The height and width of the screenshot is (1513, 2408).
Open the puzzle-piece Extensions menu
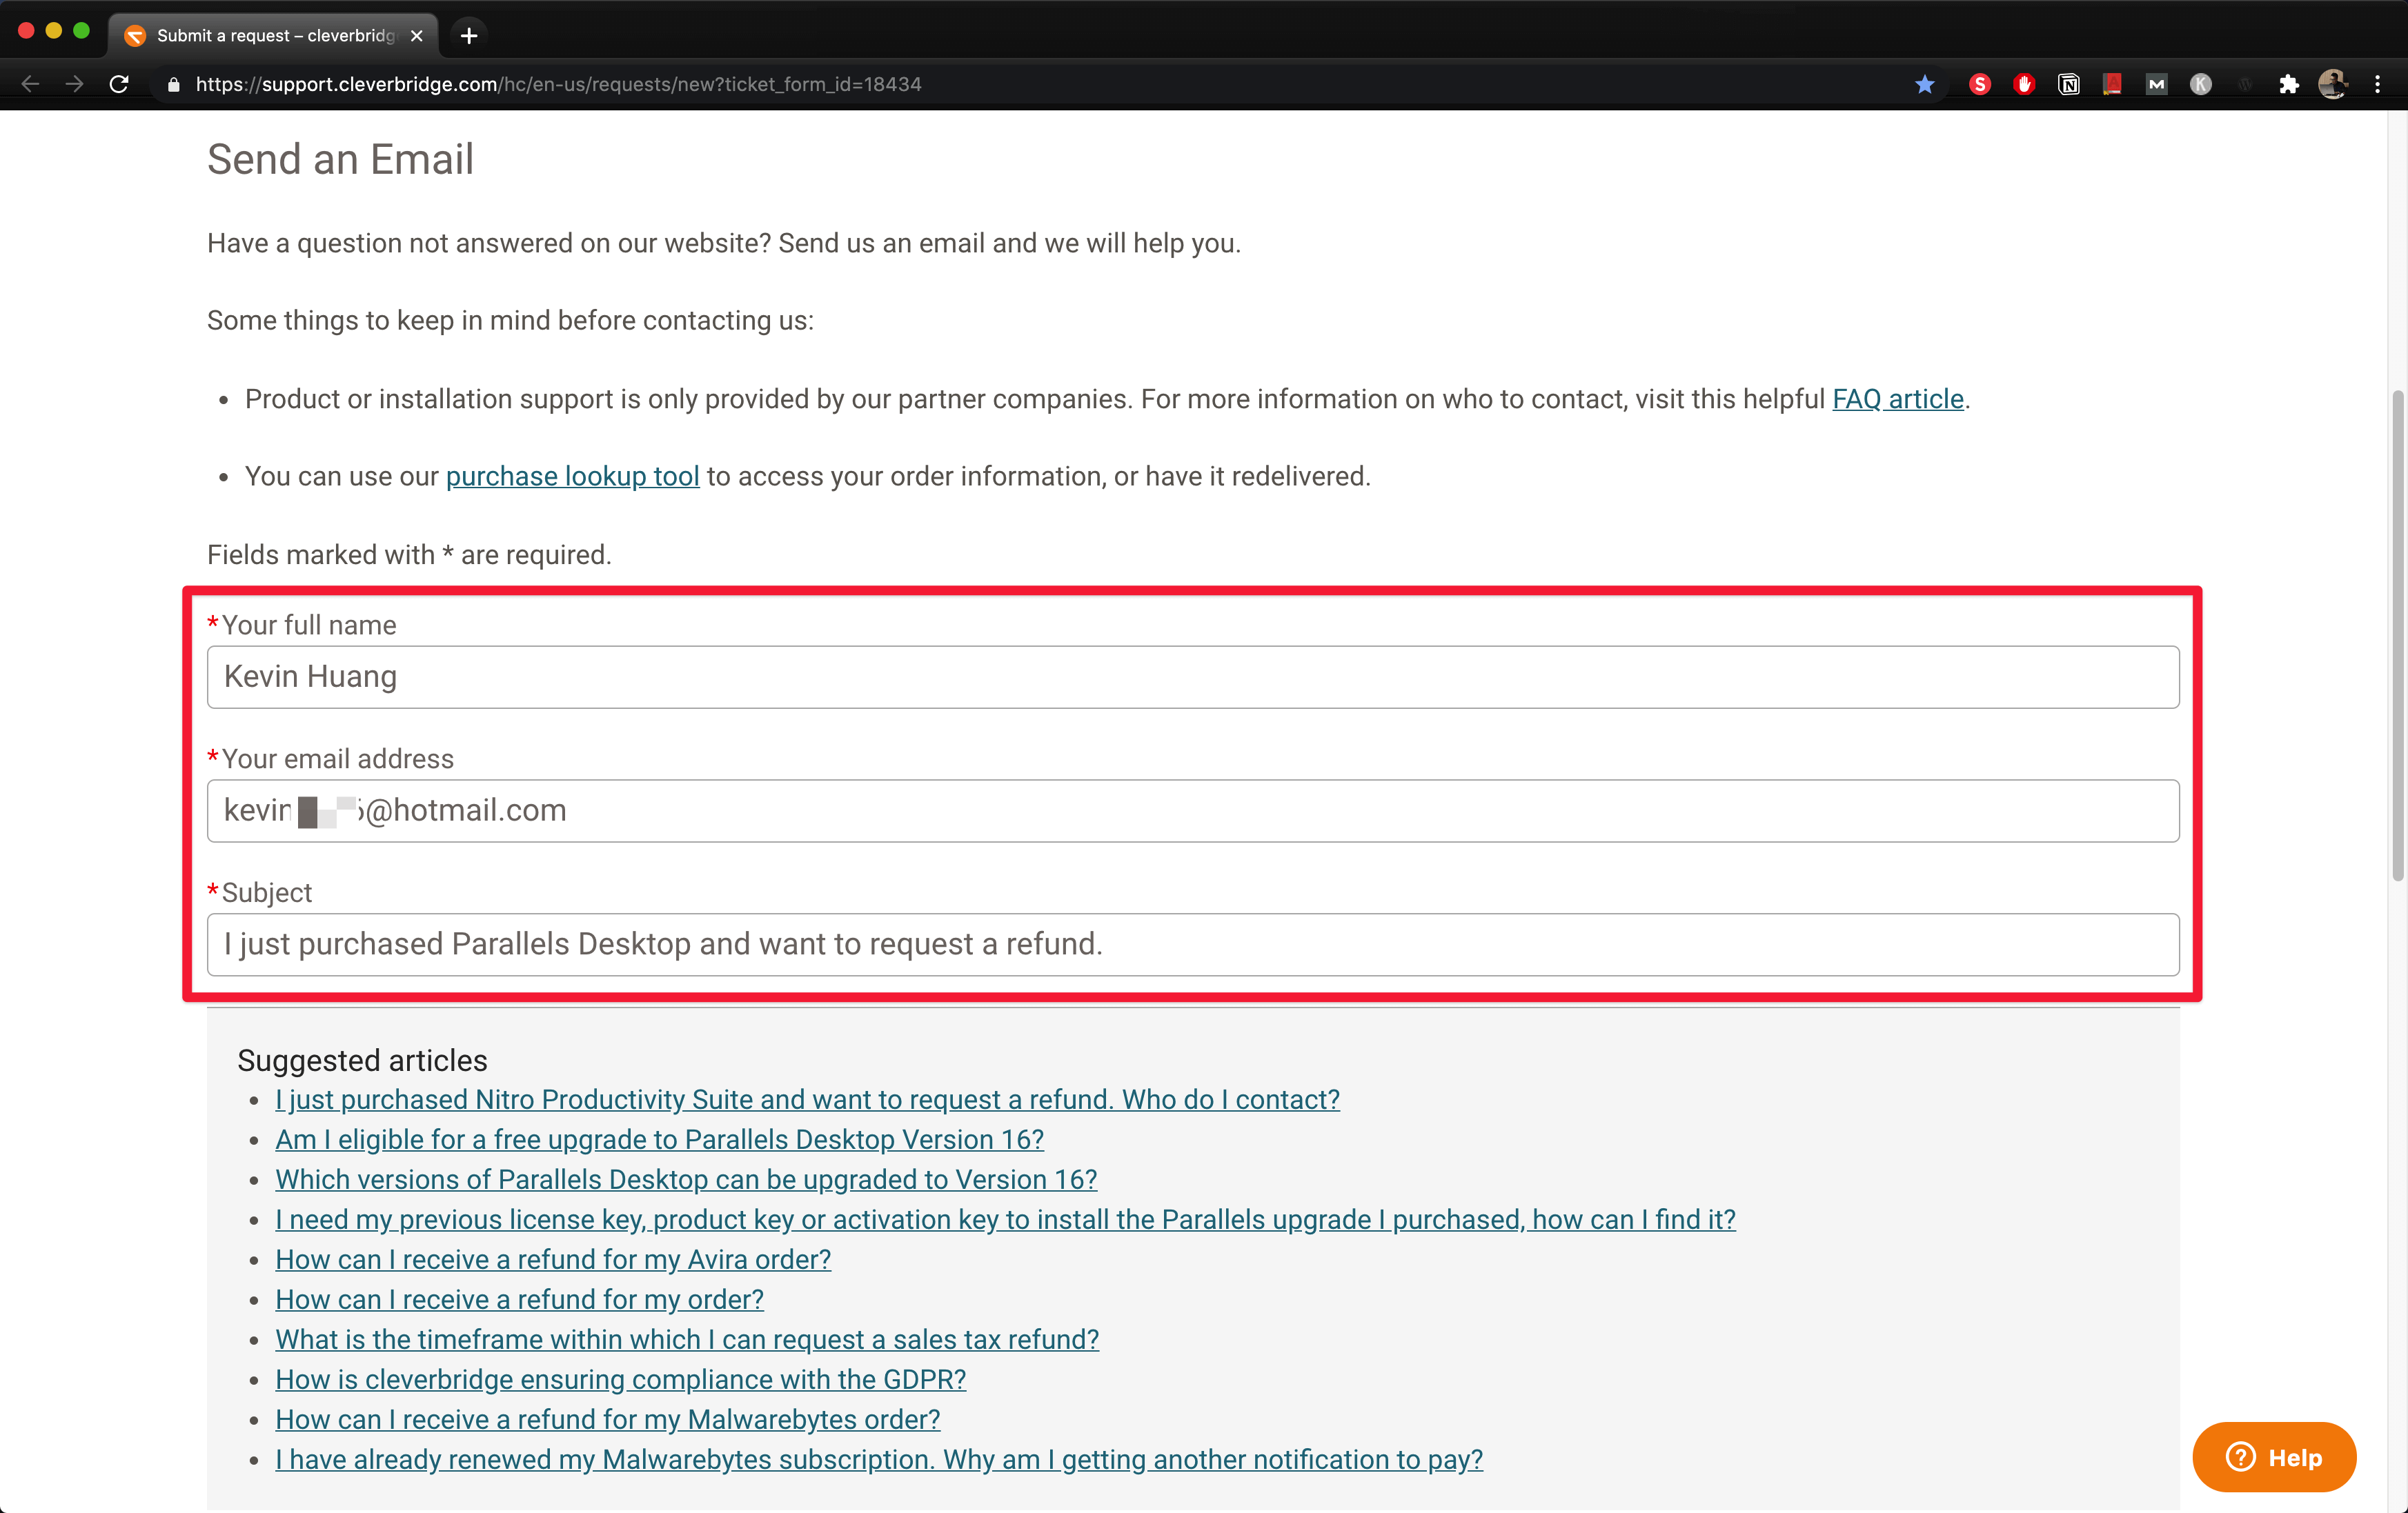(x=2288, y=85)
